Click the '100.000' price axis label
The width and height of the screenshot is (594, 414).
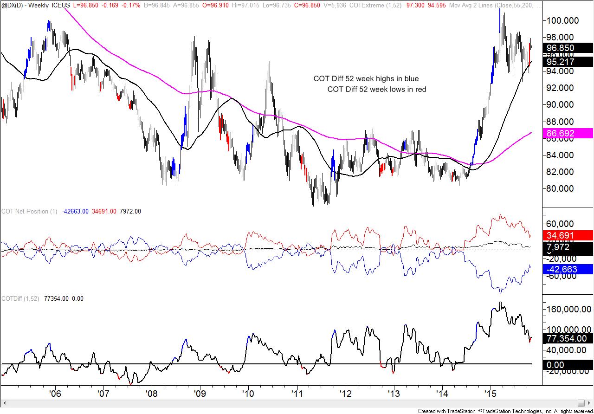pyautogui.click(x=562, y=20)
